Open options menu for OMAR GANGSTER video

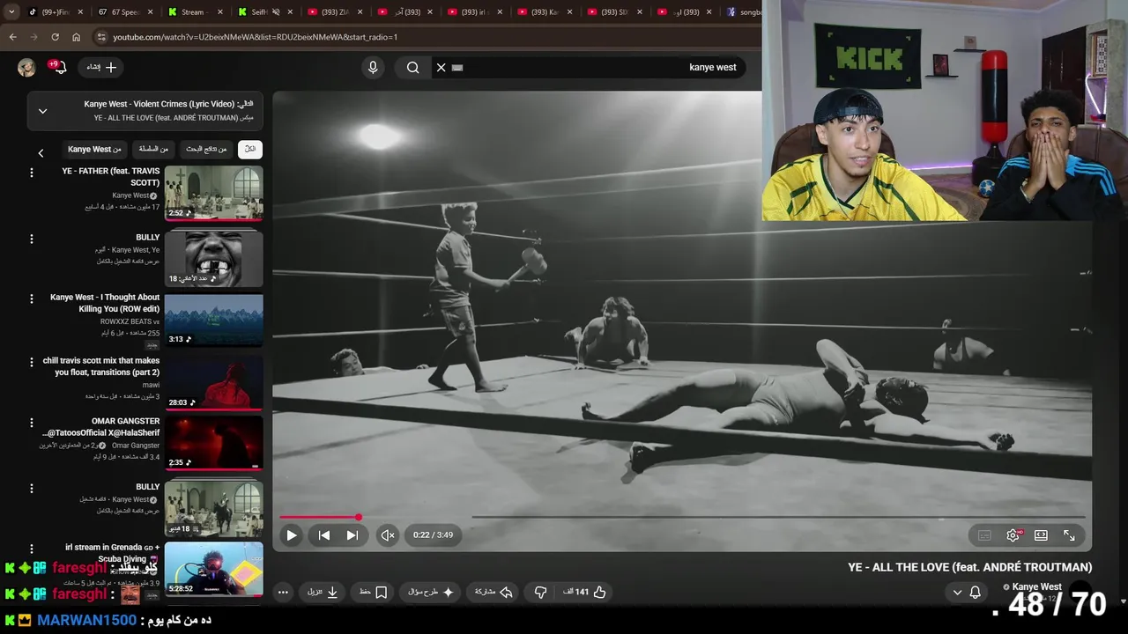[x=32, y=423]
